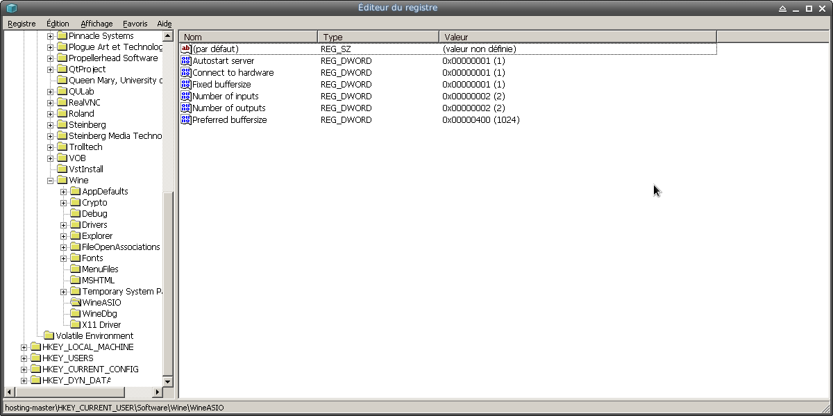Click the X11 Driver folder icon

tap(75, 325)
